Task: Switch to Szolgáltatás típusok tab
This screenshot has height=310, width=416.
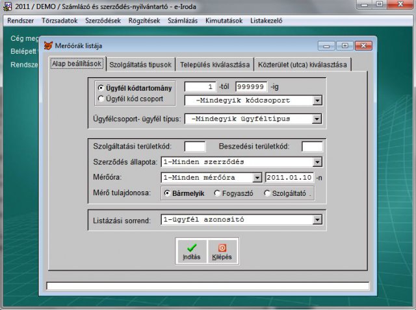Action: coord(140,64)
